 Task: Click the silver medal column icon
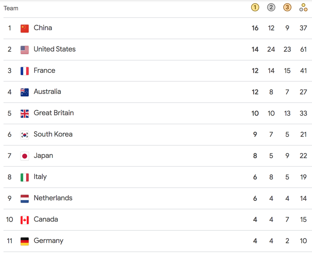271,8
